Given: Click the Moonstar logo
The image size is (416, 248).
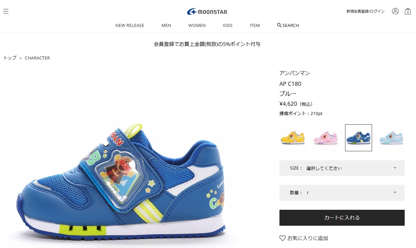Looking at the screenshot, I should tap(207, 12).
